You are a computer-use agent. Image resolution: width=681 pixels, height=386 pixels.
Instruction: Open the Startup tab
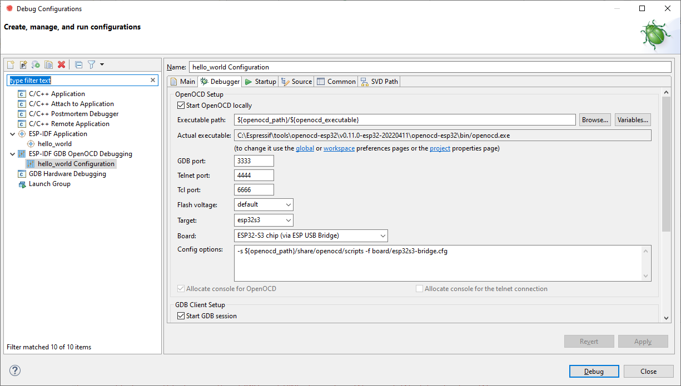260,82
